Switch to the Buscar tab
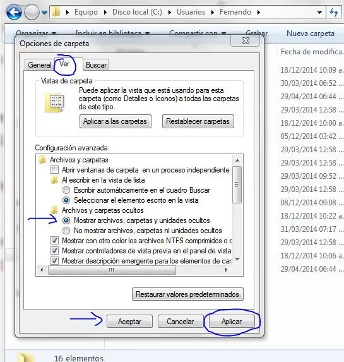The width and height of the screenshot is (344, 362). click(96, 65)
